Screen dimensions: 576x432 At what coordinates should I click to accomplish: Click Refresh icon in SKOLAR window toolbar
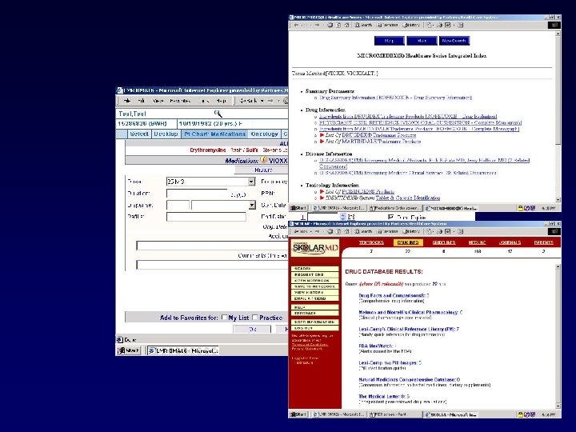(338, 231)
